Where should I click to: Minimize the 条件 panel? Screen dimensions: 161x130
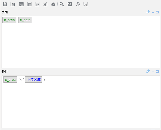point(153,72)
